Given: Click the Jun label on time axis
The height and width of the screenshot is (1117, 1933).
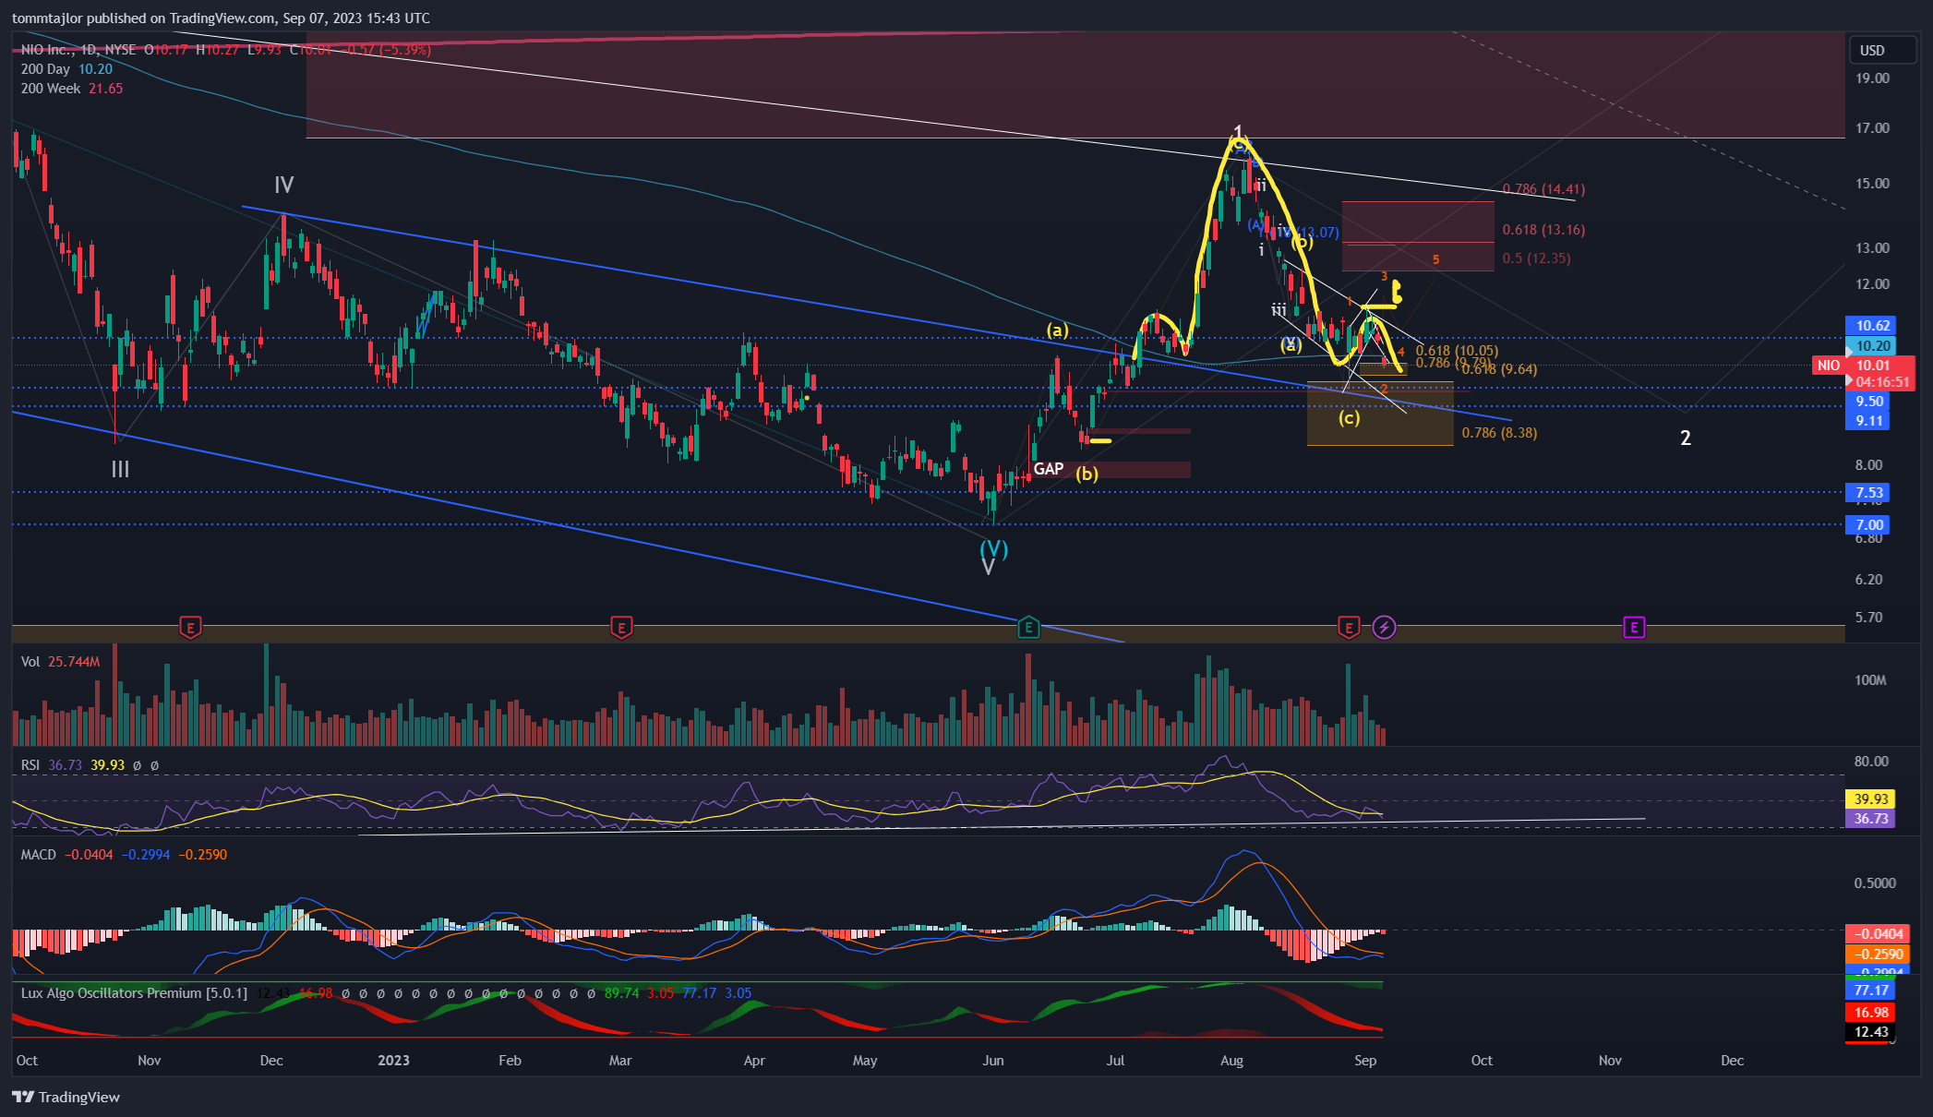Looking at the screenshot, I should (992, 1061).
